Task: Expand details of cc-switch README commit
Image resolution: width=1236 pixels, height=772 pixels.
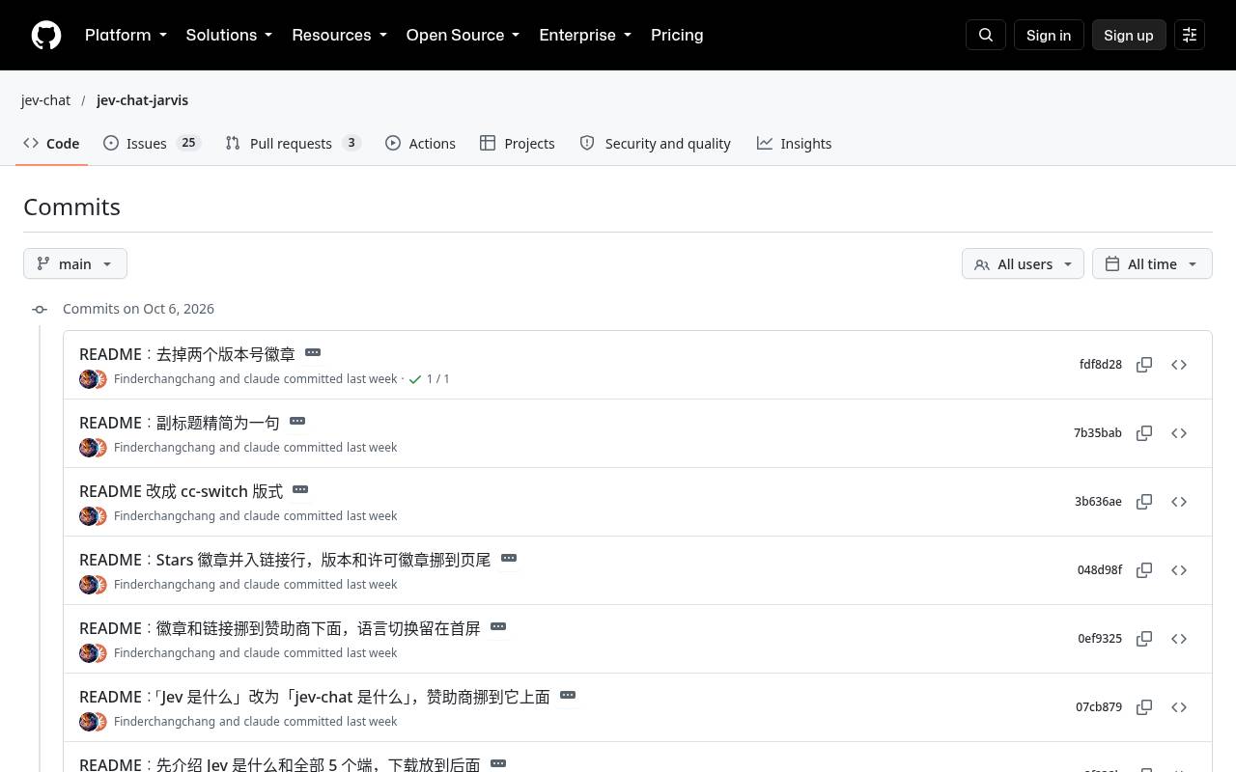Action: [300, 489]
